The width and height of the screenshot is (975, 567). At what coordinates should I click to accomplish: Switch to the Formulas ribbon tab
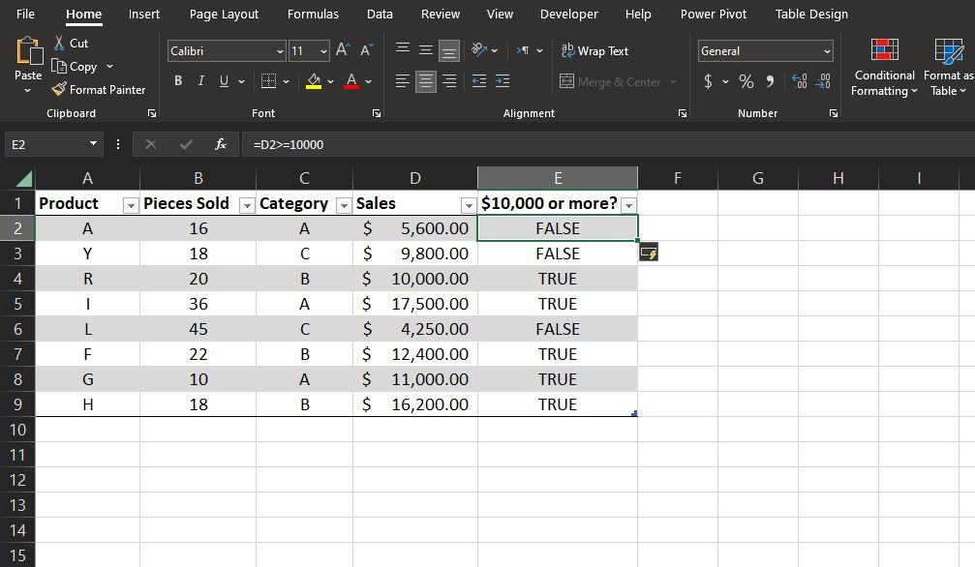click(312, 14)
